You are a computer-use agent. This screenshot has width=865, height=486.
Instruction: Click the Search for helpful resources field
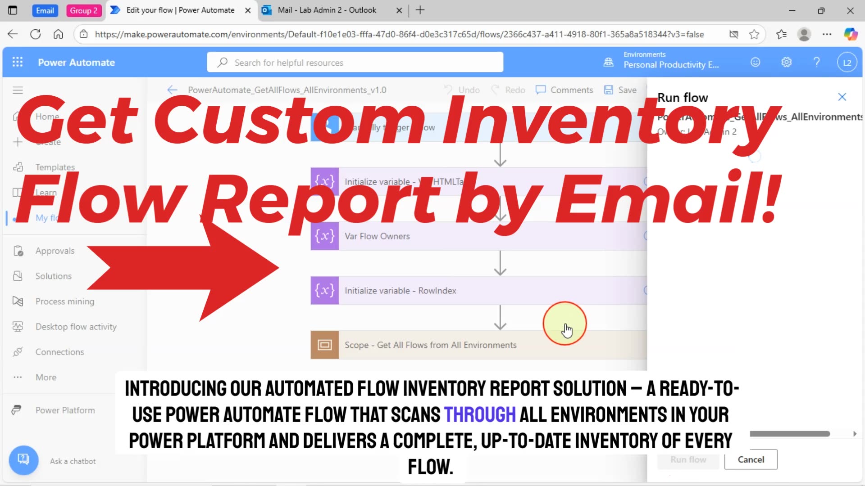[x=355, y=62]
